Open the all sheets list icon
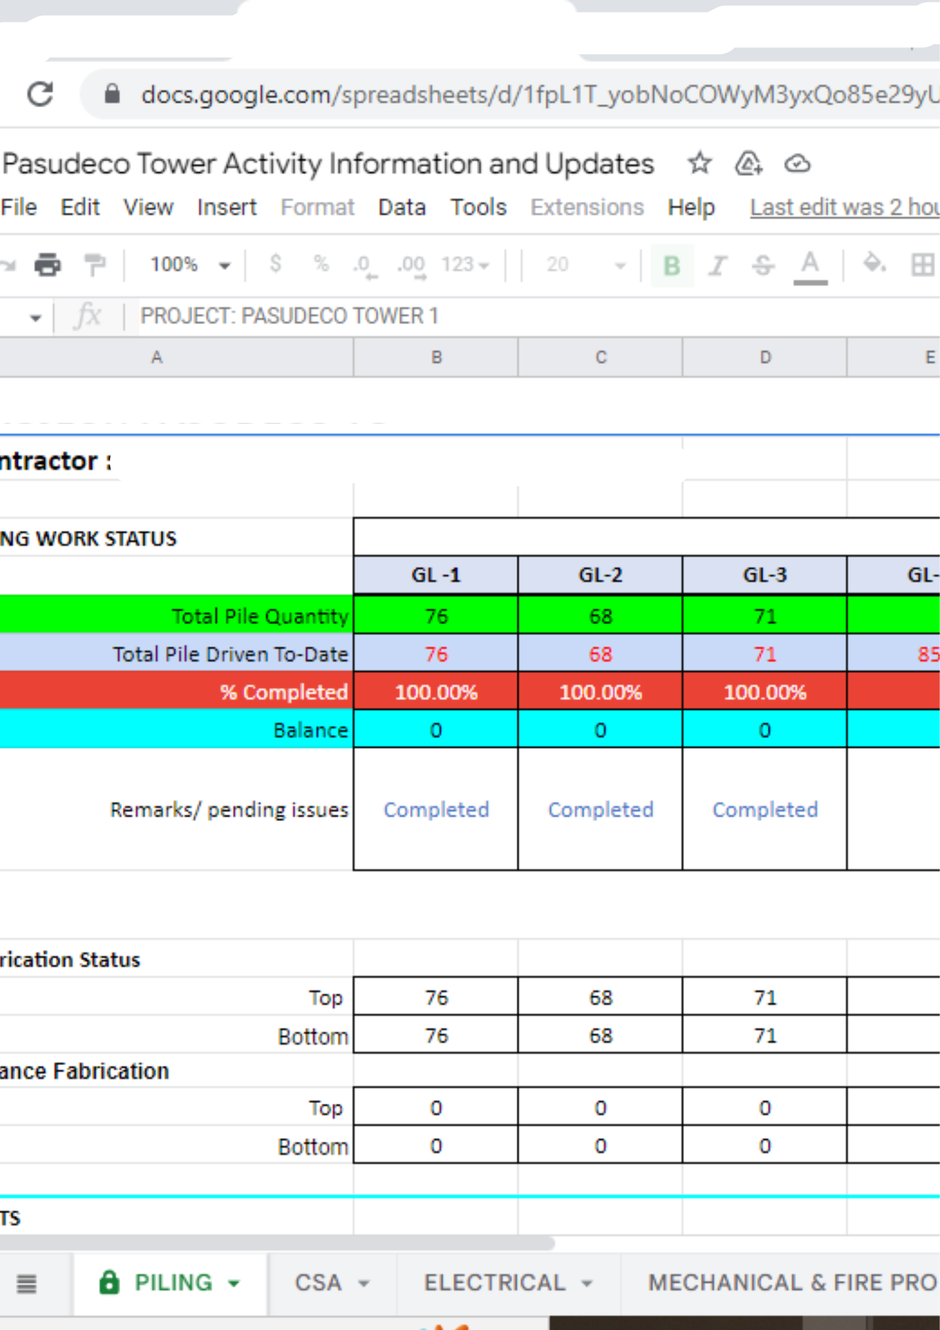Screen dimensions: 940x1330 (x=27, y=1284)
